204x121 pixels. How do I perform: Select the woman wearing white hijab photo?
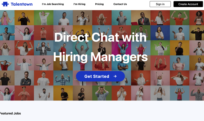pyautogui.click(x=141, y=78)
